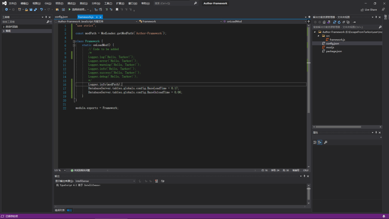Image resolution: width=389 pixels, height=219 pixels.
Task: Toggle Word Wrap in the Output panel
Action: tap(163, 181)
